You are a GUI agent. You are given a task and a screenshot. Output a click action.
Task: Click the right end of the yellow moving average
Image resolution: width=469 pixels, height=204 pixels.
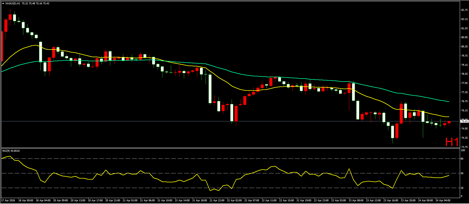point(449,117)
